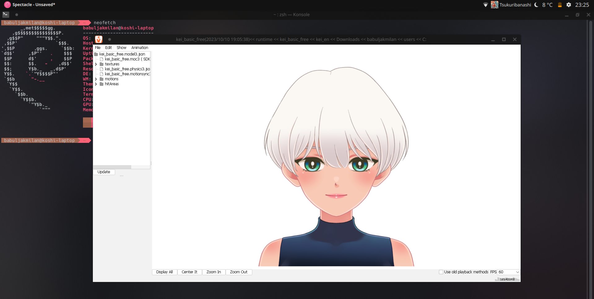This screenshot has width=594, height=299.
Task: Click the Update button below the tree
Action: [104, 172]
